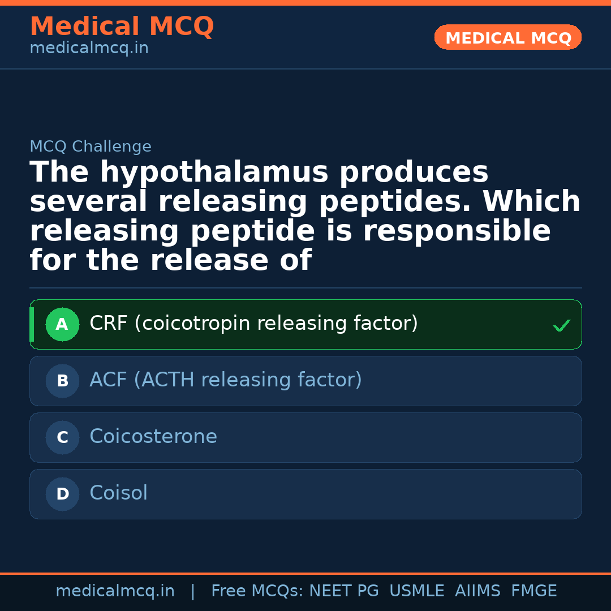The height and width of the screenshot is (611, 611).
Task: Select the letter B option circle
Action: (62, 381)
